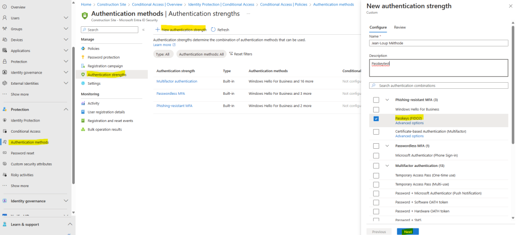517x235 pixels.
Task: Collapse Multifactor authentication (13) group arrow
Action: pyautogui.click(x=387, y=165)
